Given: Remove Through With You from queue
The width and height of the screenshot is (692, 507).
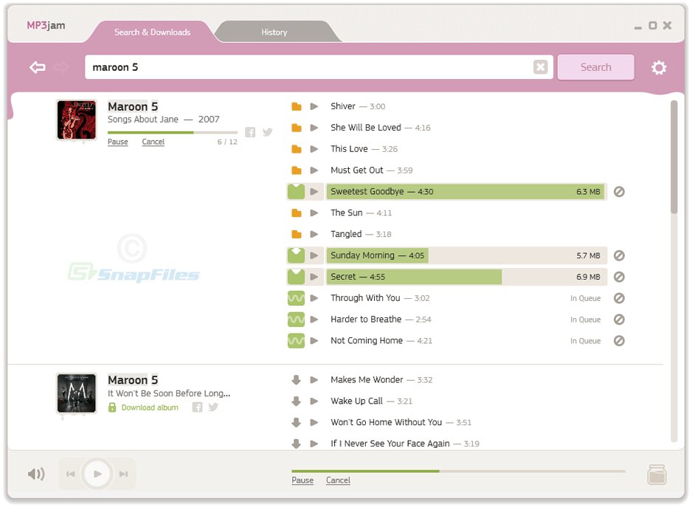Looking at the screenshot, I should [619, 298].
